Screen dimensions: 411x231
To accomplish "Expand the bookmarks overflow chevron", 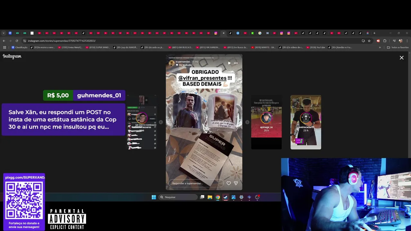I will pos(380,47).
